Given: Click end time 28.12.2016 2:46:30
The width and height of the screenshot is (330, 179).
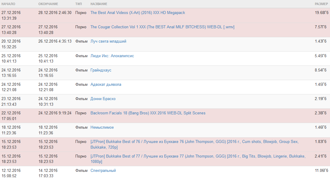Looking at the screenshot, I should [55, 13].
